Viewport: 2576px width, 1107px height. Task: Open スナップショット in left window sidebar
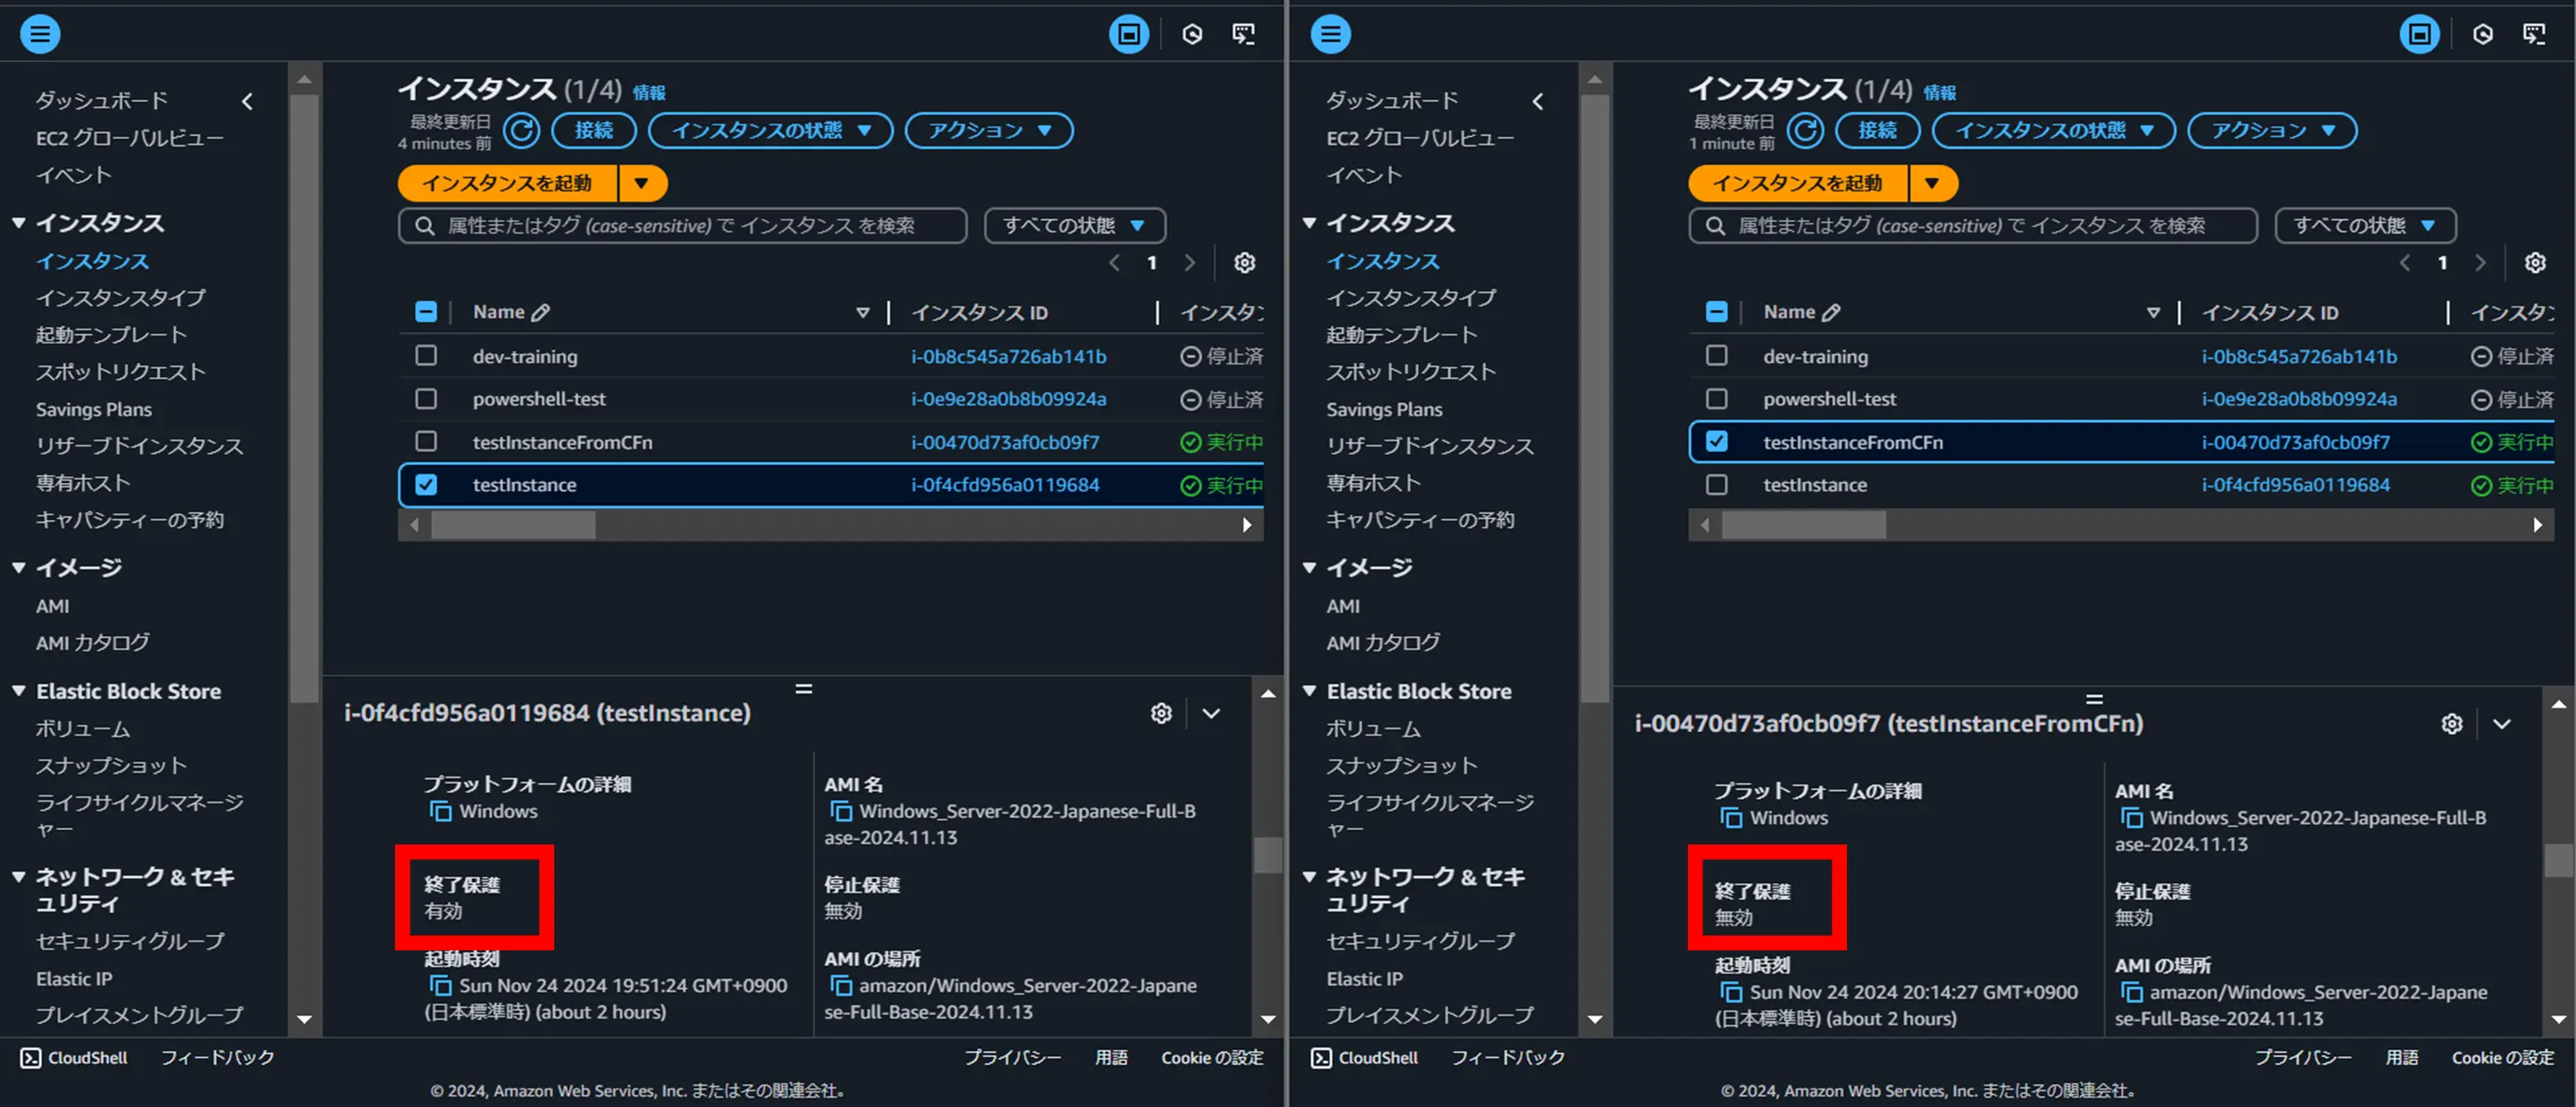coord(111,766)
